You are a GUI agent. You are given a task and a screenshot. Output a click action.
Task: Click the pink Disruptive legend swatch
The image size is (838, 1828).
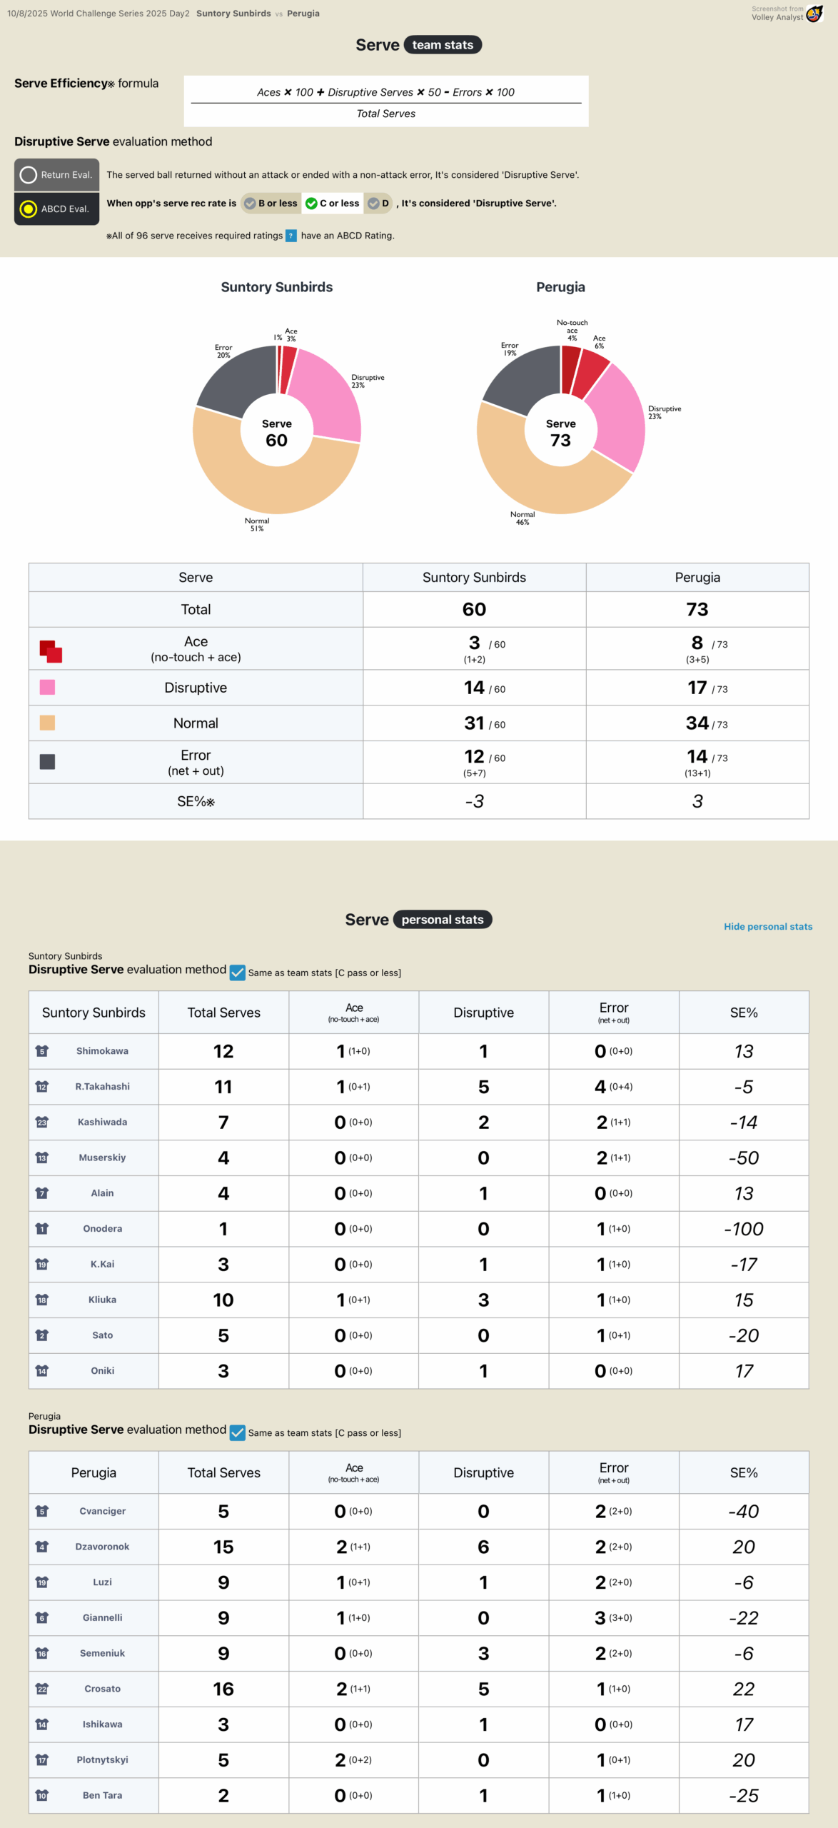pos(47,687)
